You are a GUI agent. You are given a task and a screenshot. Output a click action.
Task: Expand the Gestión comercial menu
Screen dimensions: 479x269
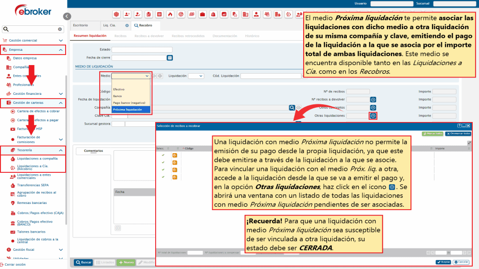pyautogui.click(x=61, y=40)
